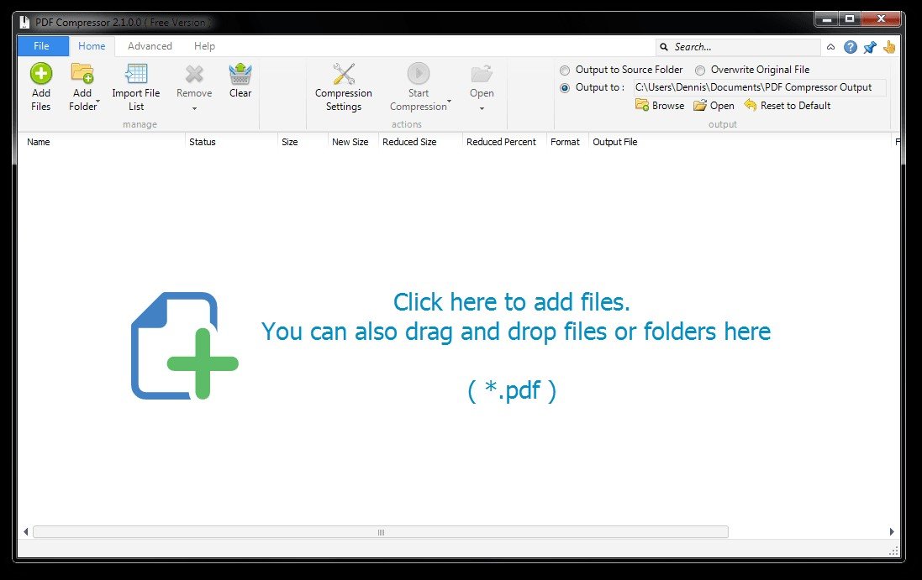Expand the Start Compression dropdown arrow
The width and height of the screenshot is (922, 580).
(x=450, y=101)
